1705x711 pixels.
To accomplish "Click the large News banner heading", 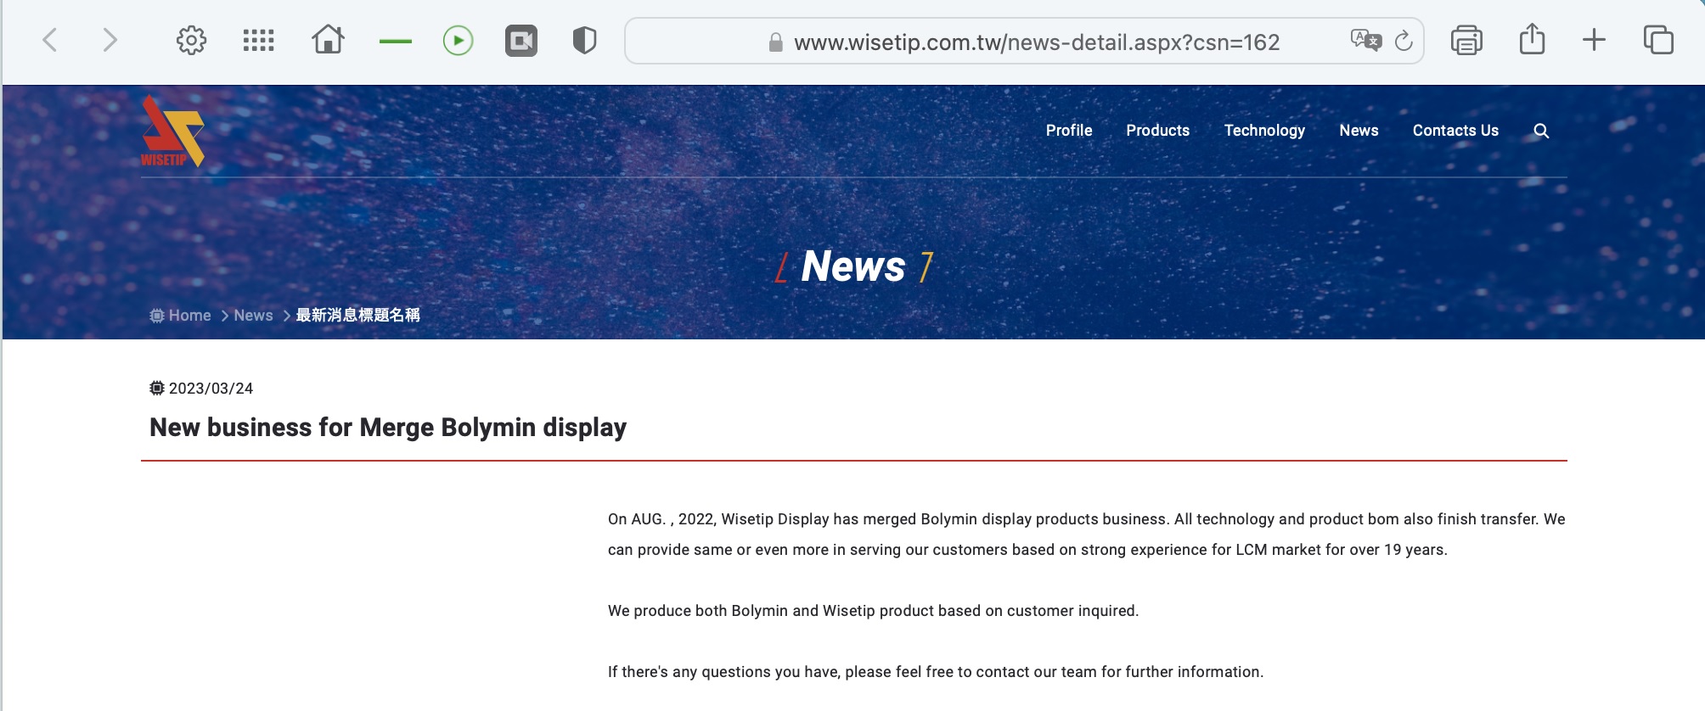I will [x=853, y=266].
